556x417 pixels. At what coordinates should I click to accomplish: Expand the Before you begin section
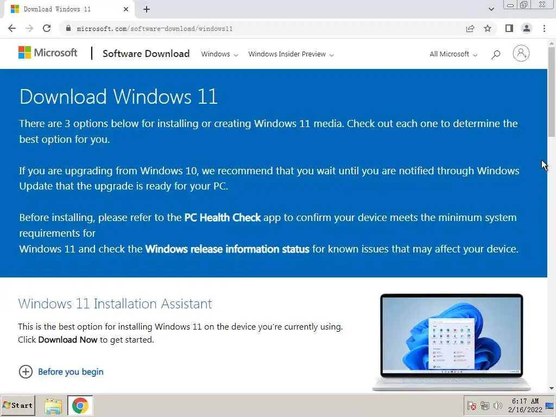(x=61, y=371)
